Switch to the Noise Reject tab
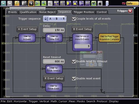139x104 pixels. point(47,12)
